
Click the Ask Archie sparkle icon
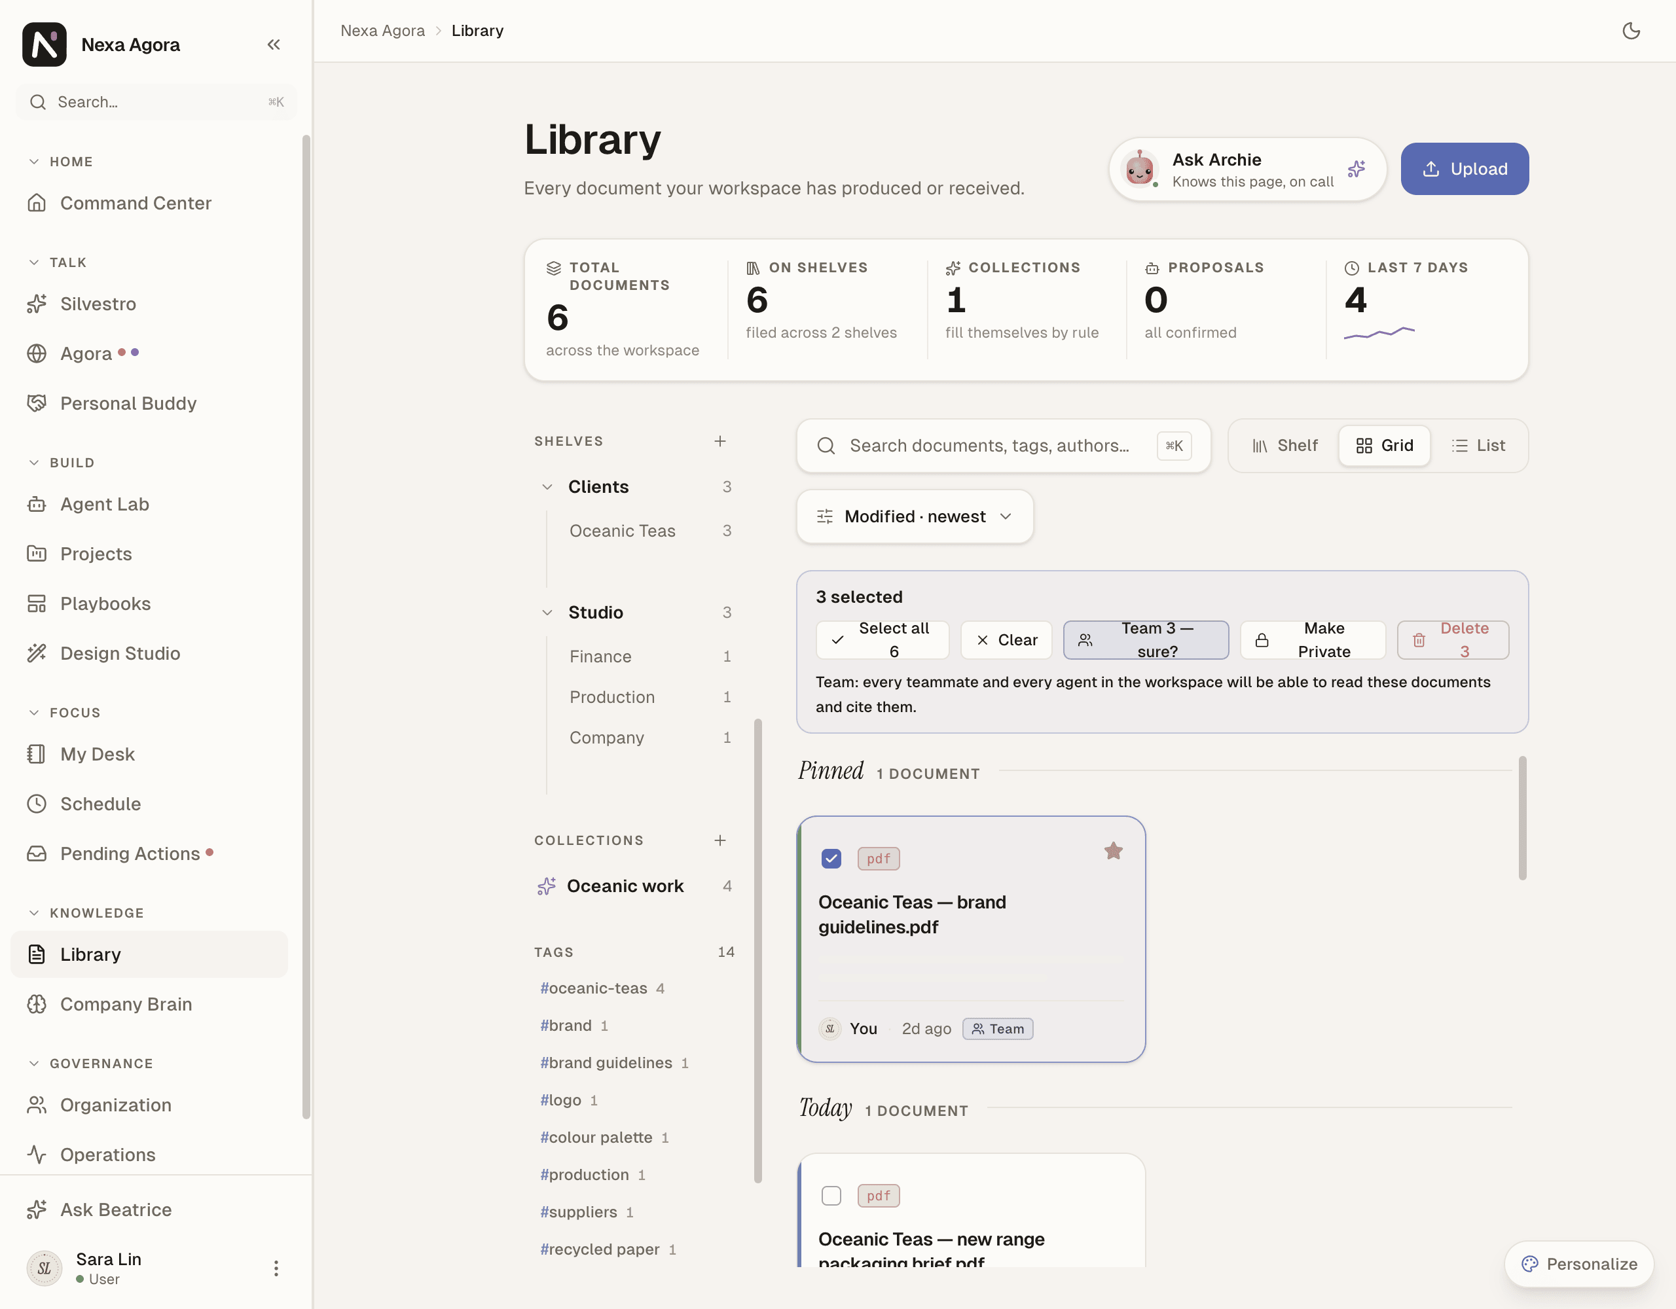pos(1356,169)
